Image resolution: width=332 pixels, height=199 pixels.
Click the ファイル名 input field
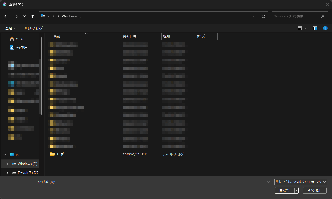pyautogui.click(x=162, y=182)
